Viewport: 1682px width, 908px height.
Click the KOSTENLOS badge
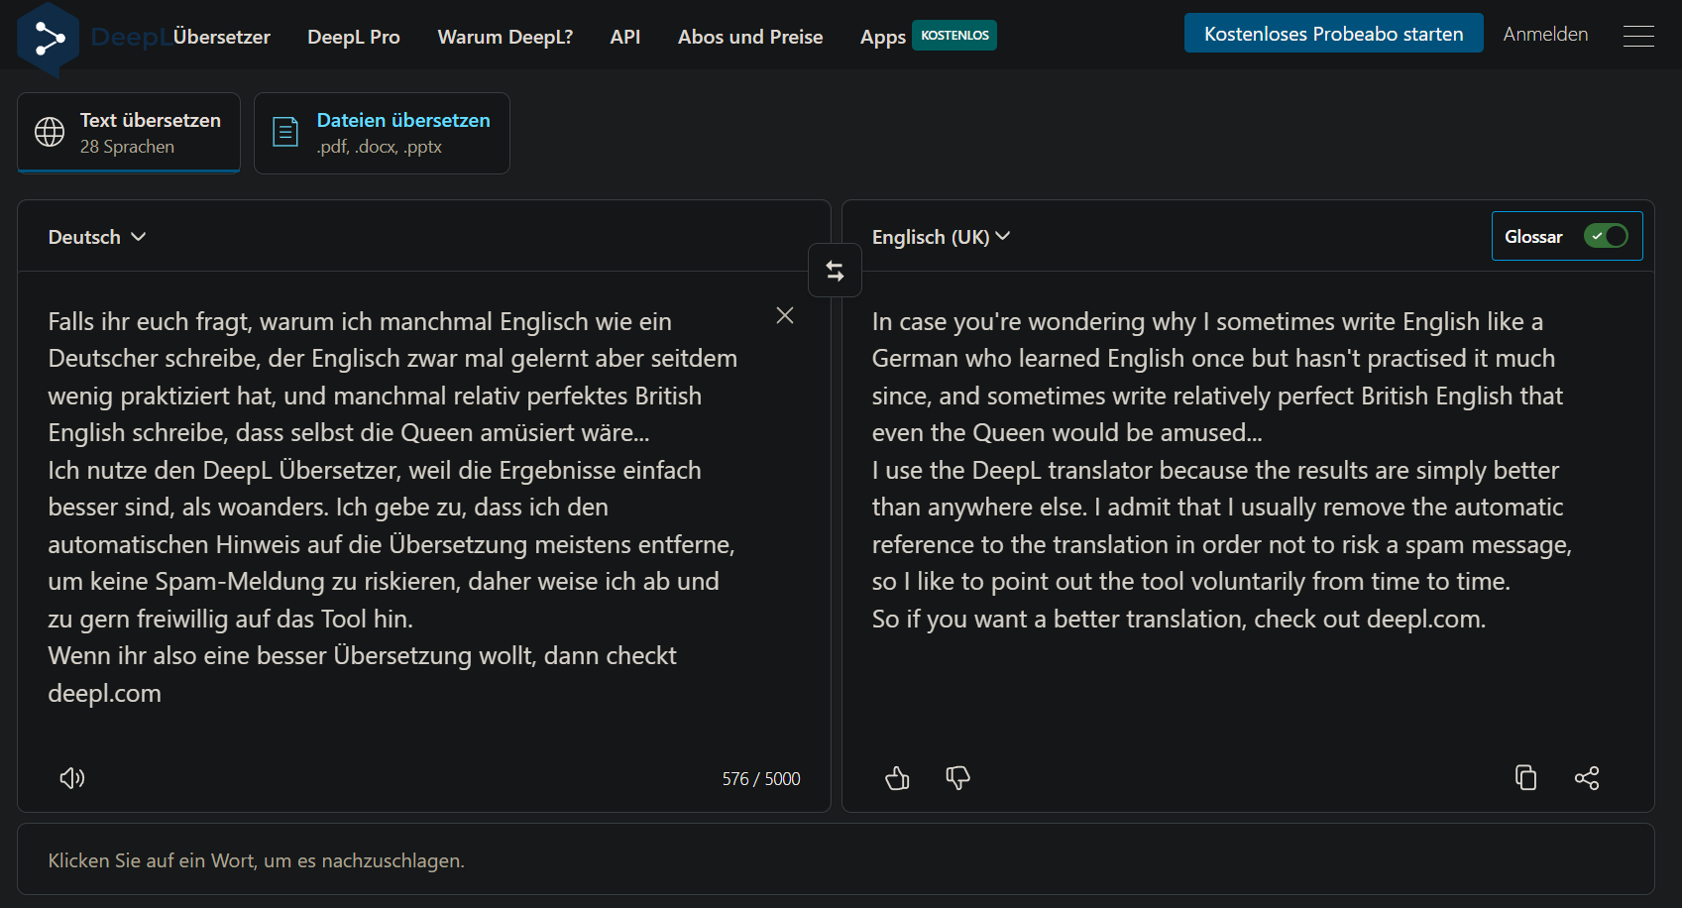[954, 35]
